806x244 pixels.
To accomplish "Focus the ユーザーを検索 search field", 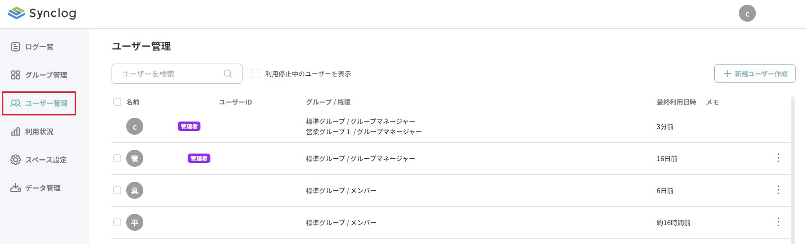I will (170, 73).
